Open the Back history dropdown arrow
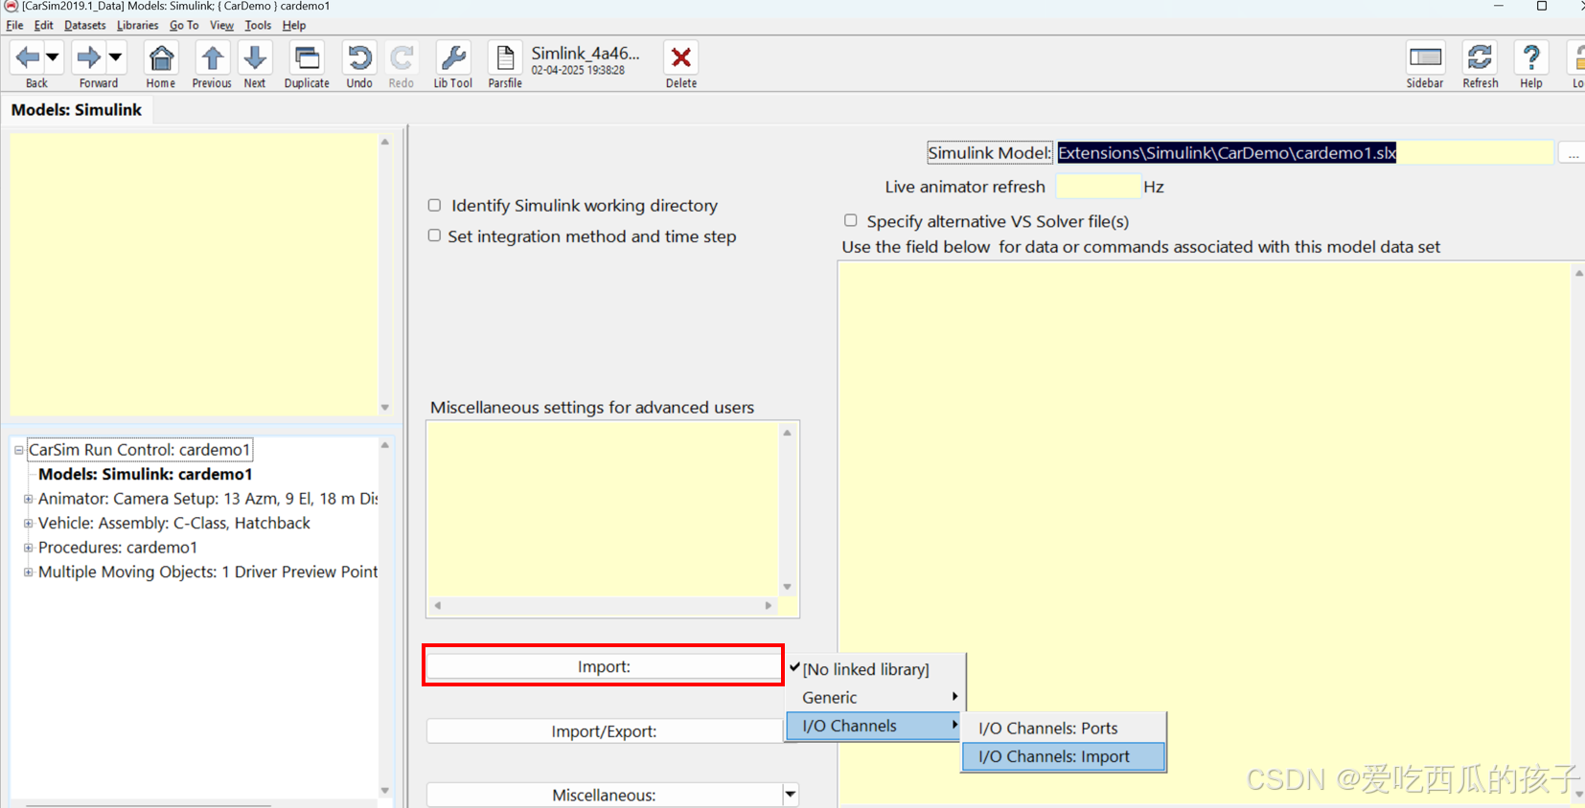 53,57
